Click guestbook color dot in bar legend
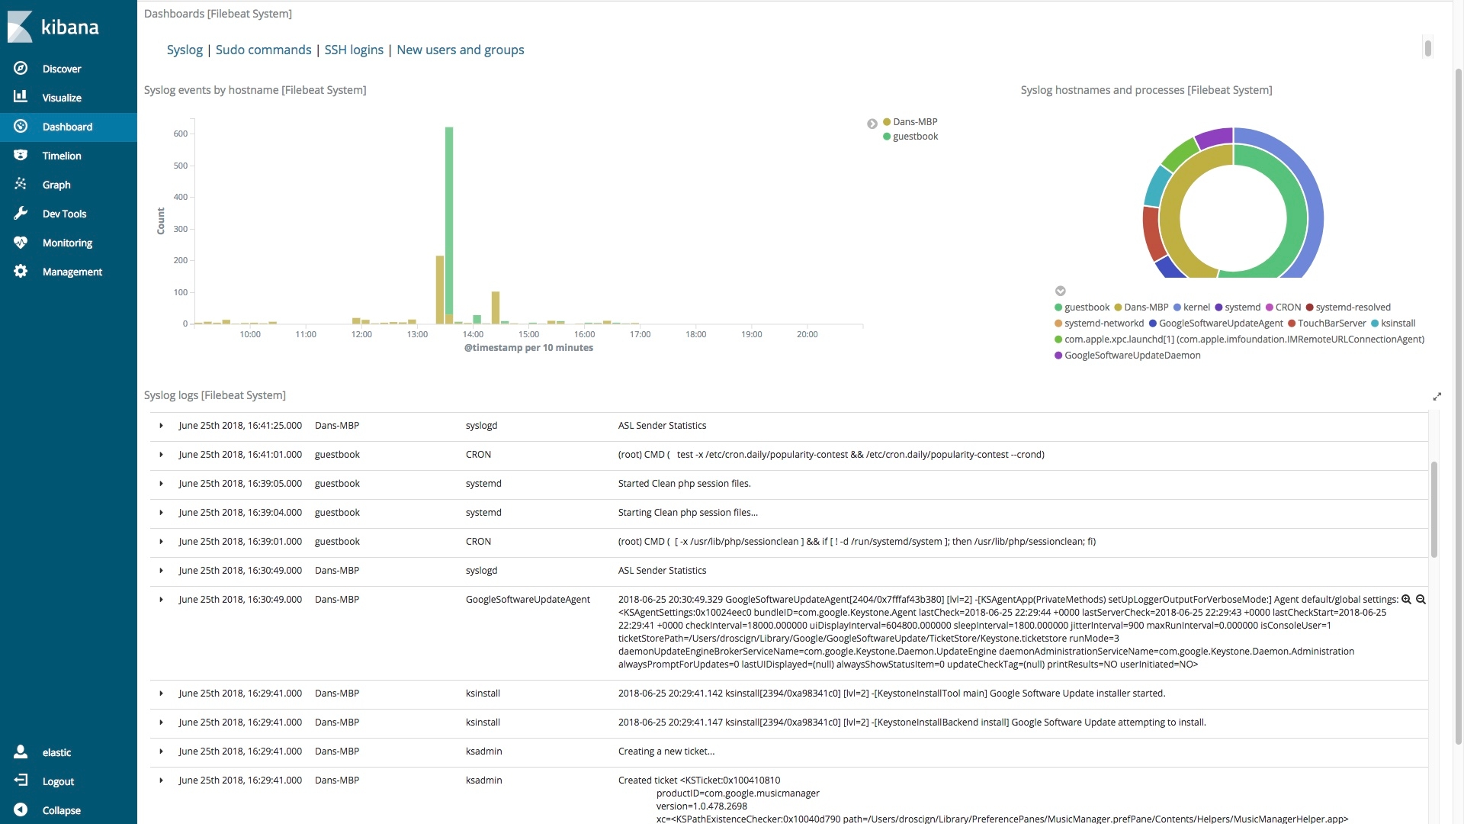The height and width of the screenshot is (824, 1464). click(887, 137)
